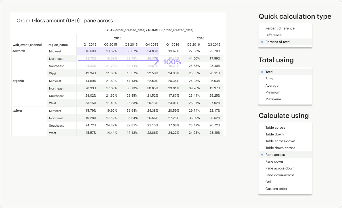Choose Difference in quick calculation list
The width and height of the screenshot is (342, 208).
pos(273,35)
